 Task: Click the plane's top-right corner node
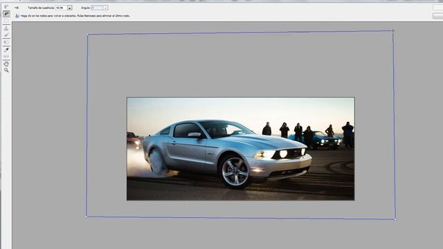(392, 30)
